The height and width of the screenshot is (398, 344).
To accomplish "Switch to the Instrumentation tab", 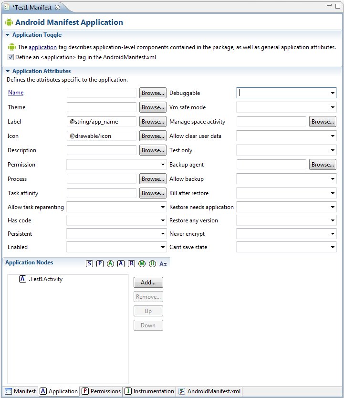I will (x=149, y=391).
